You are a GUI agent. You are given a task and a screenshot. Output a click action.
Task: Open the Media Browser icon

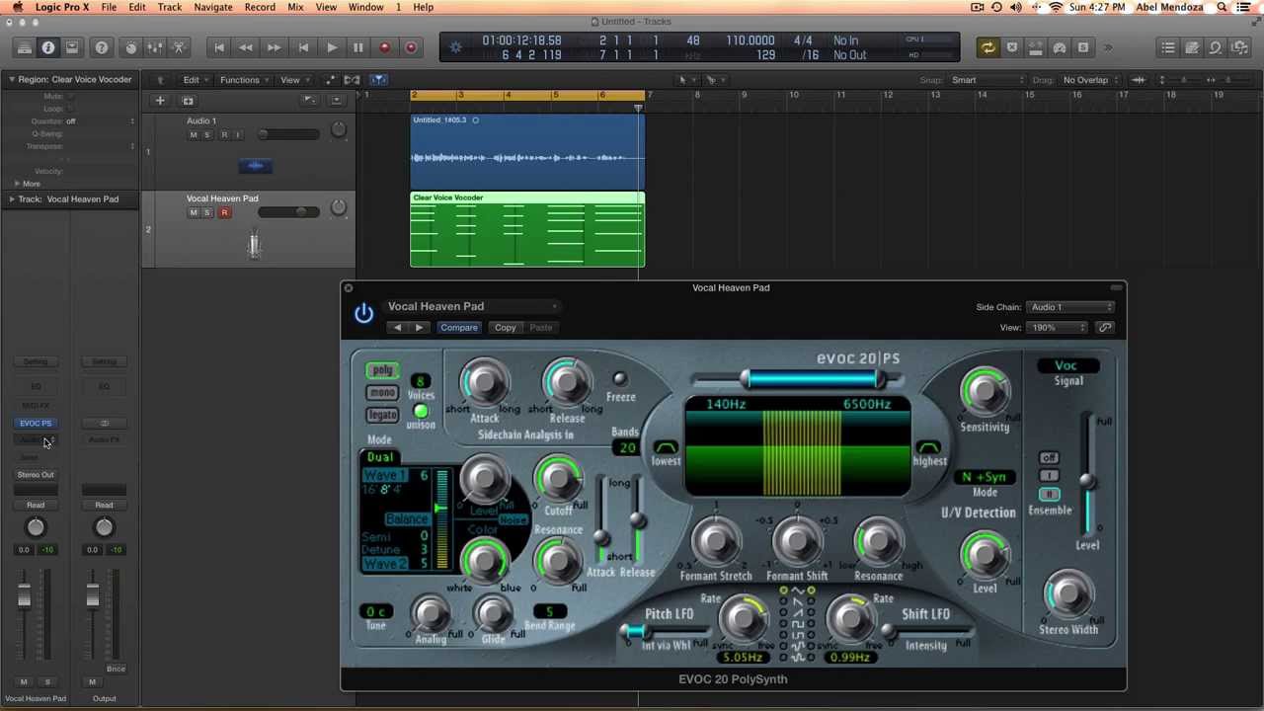[x=1240, y=47]
